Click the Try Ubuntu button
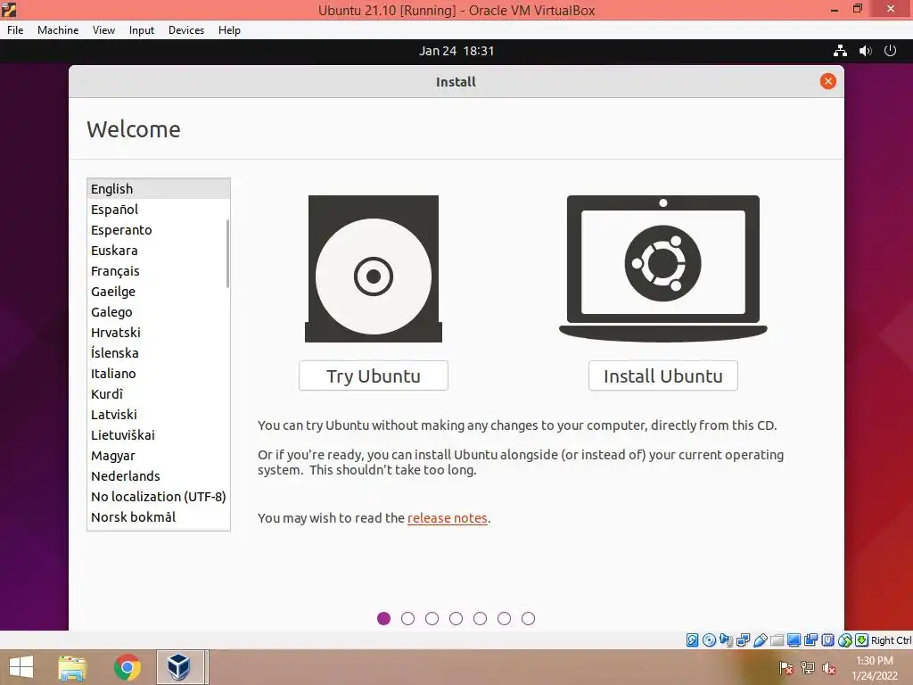Image resolution: width=913 pixels, height=685 pixels. point(374,376)
